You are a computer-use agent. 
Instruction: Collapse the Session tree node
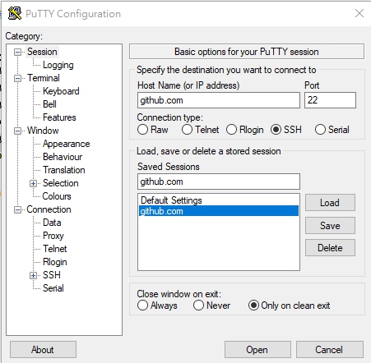click(x=17, y=52)
